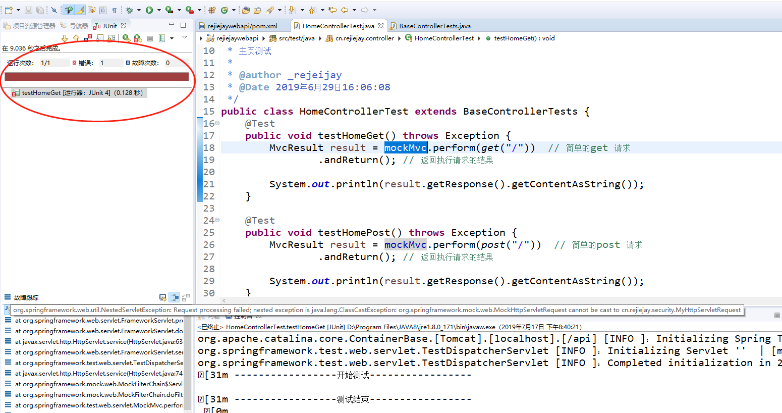Click the Save All toolbar icon
Screen dimensions: 782x413
pos(40,10)
